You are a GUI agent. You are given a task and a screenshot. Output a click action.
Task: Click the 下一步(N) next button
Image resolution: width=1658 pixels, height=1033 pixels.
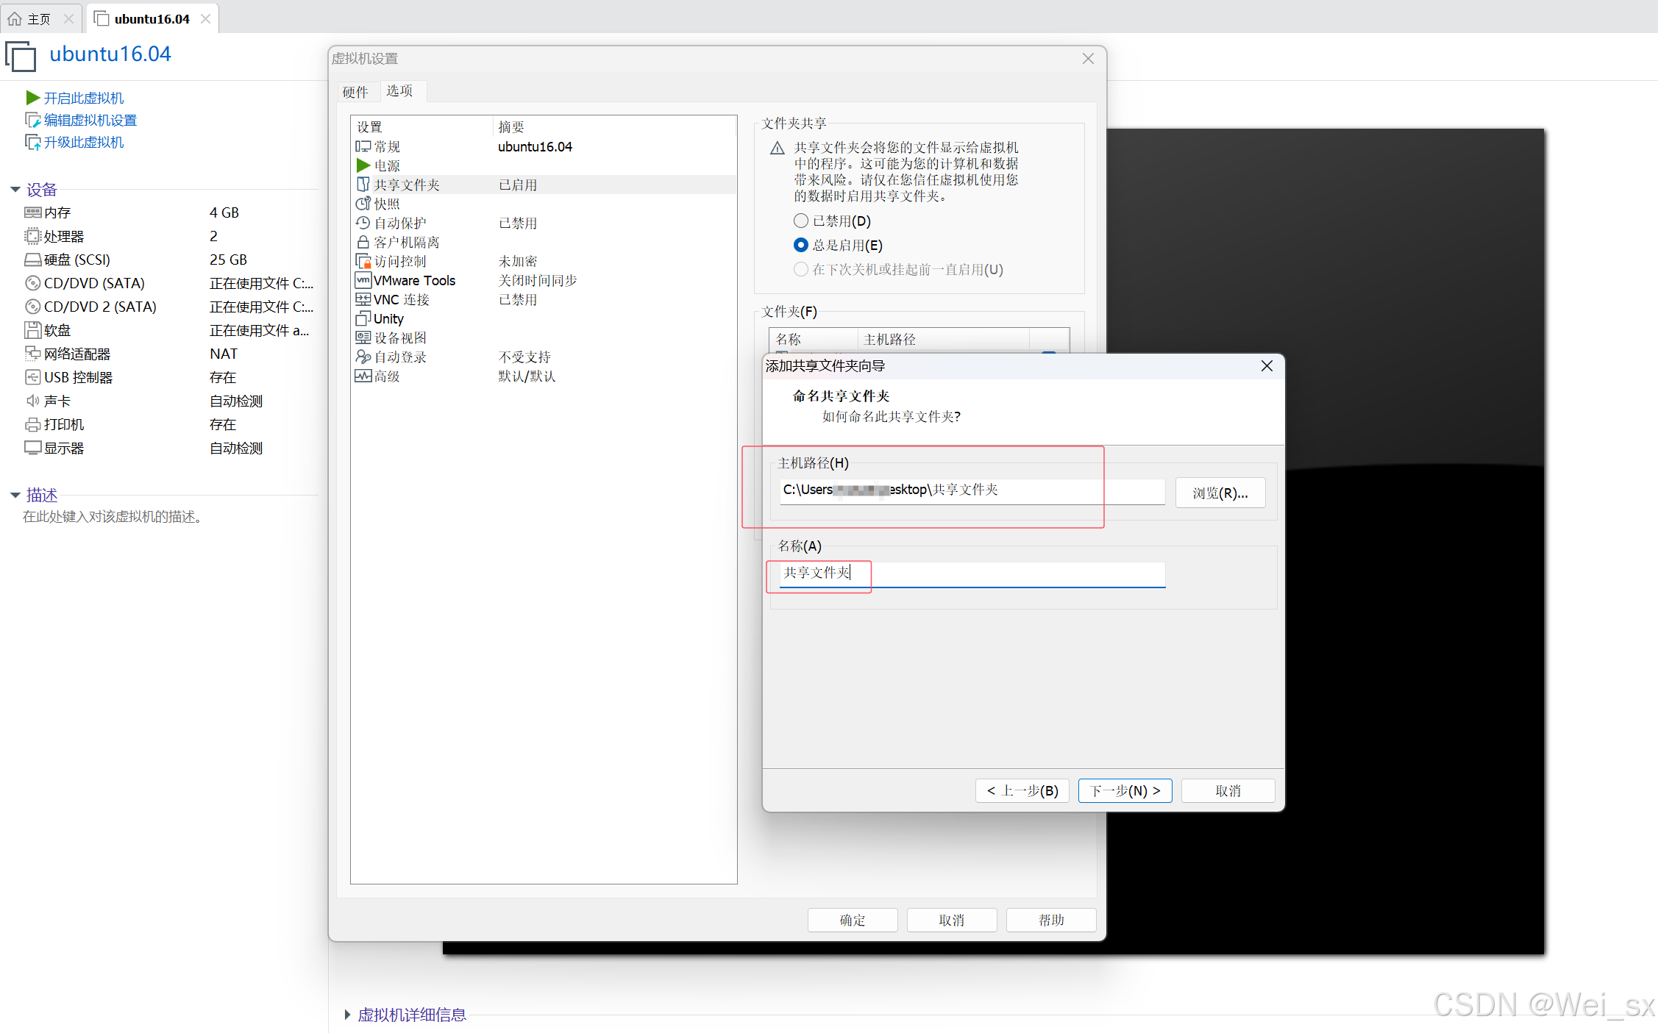tap(1124, 790)
